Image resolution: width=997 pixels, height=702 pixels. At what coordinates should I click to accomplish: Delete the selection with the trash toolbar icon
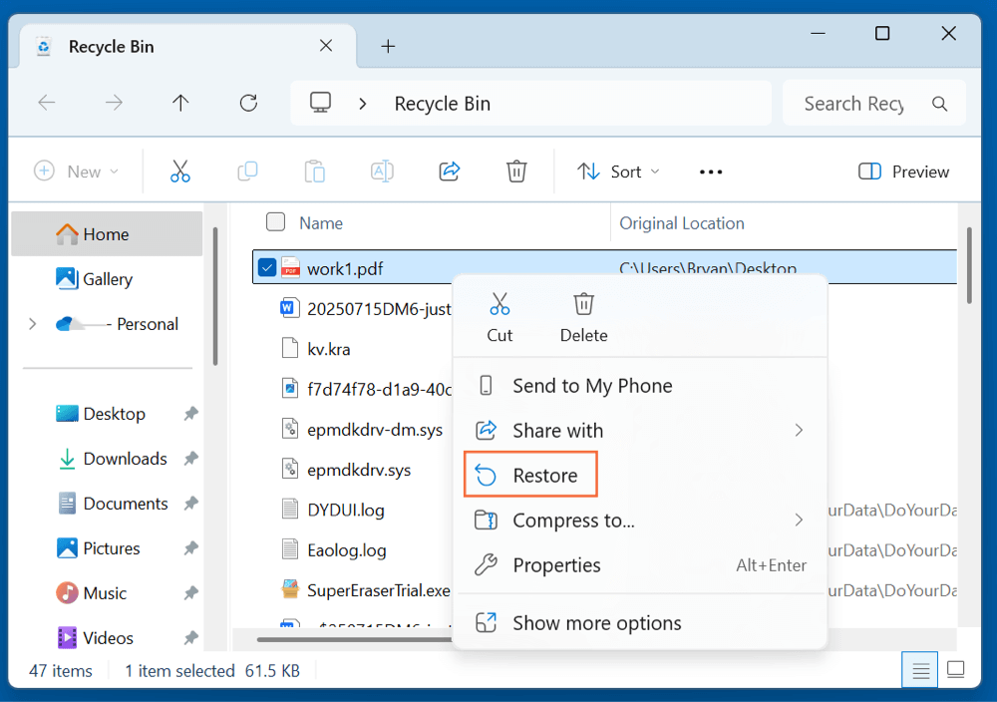coord(516,171)
